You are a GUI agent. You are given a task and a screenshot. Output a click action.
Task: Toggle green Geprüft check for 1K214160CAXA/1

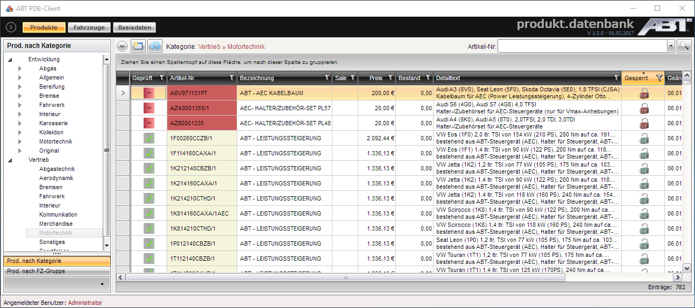(148, 183)
